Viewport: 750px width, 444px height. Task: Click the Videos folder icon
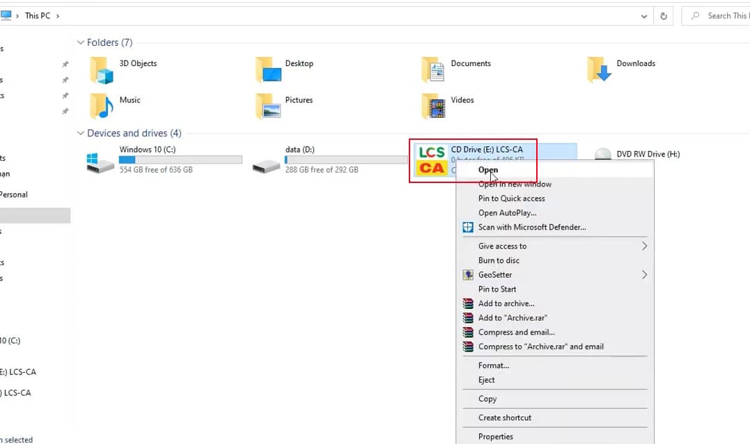tap(434, 106)
